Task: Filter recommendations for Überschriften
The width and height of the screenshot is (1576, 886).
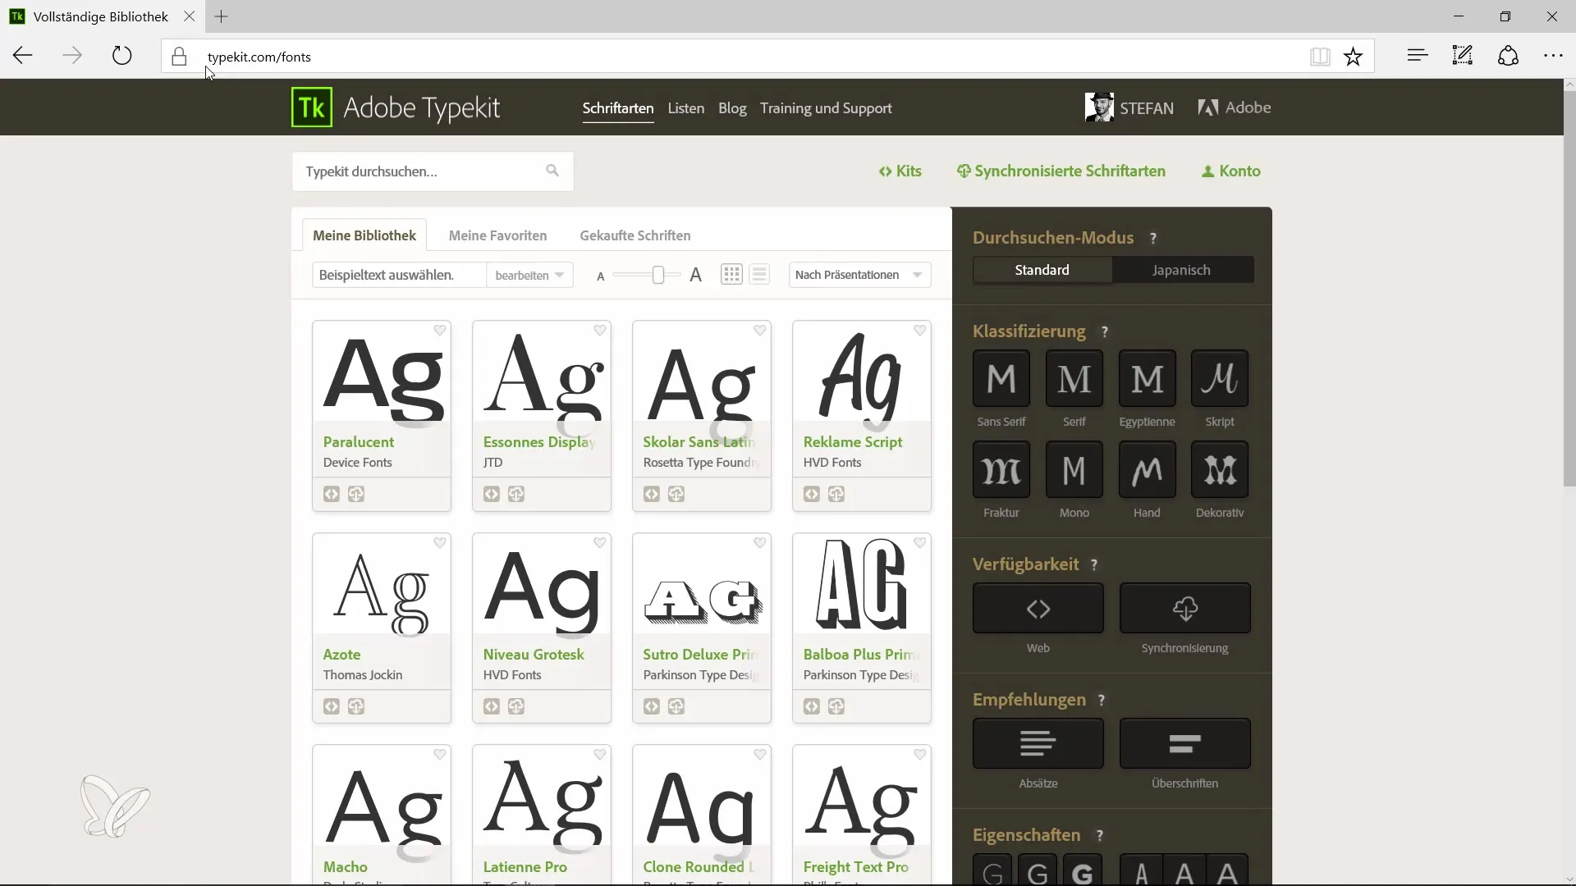Action: [1185, 743]
